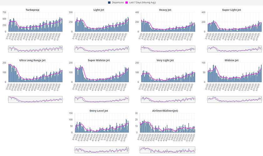Click left navigator handle under Entry Level Jet
The image size is (263, 156).
(x=75, y=150)
